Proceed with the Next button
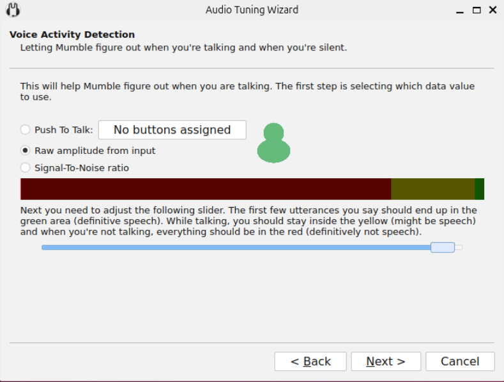504x382 pixels. 386,362
